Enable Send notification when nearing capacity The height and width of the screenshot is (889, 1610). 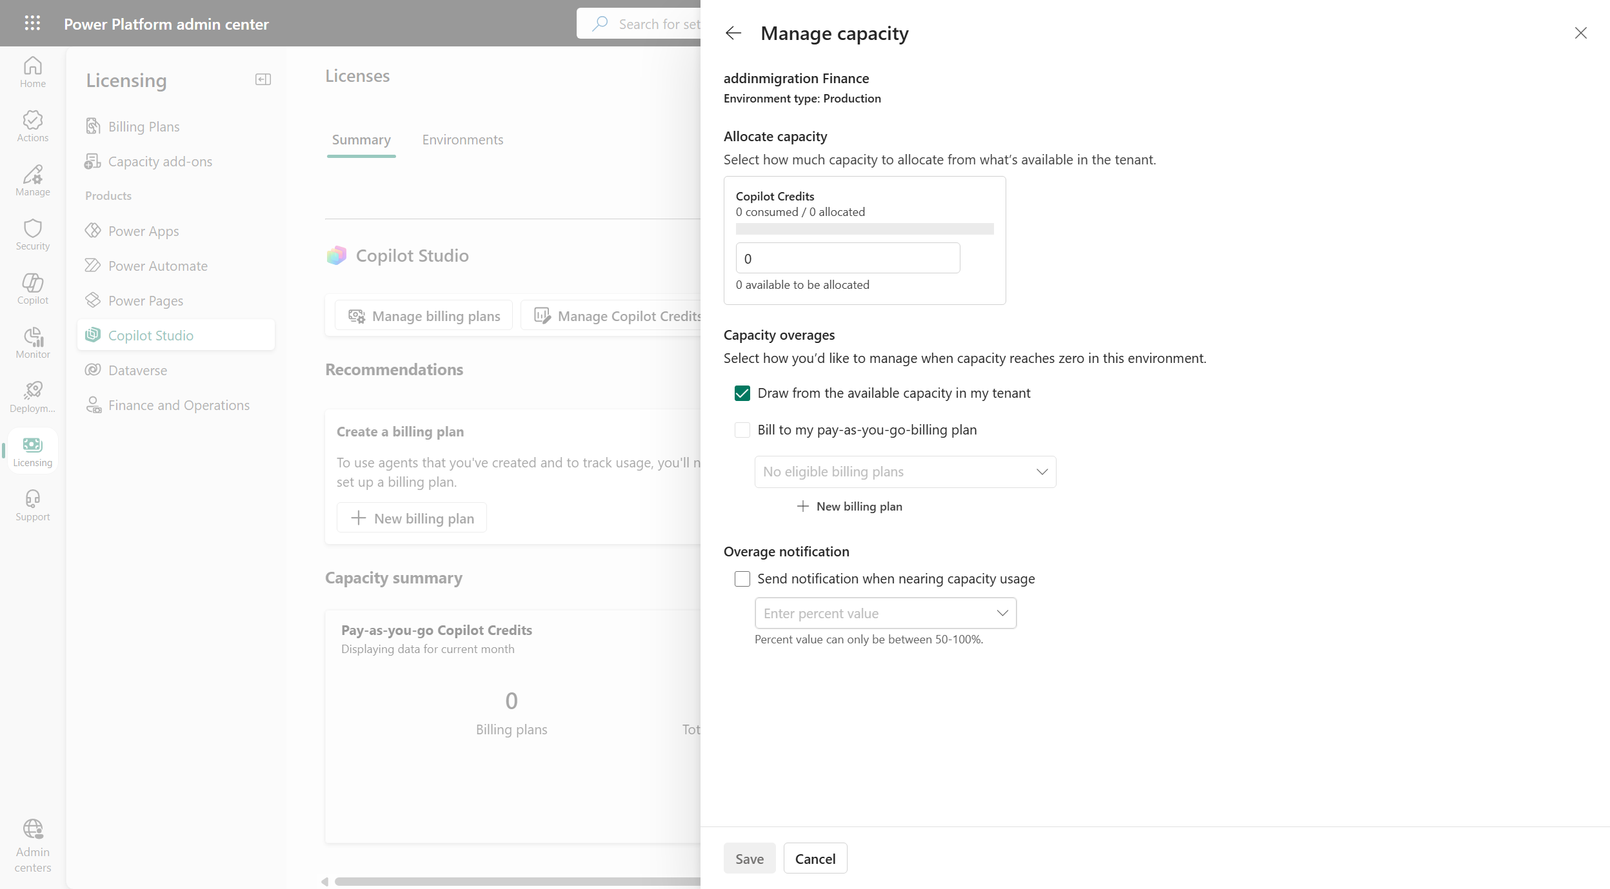pyautogui.click(x=742, y=579)
